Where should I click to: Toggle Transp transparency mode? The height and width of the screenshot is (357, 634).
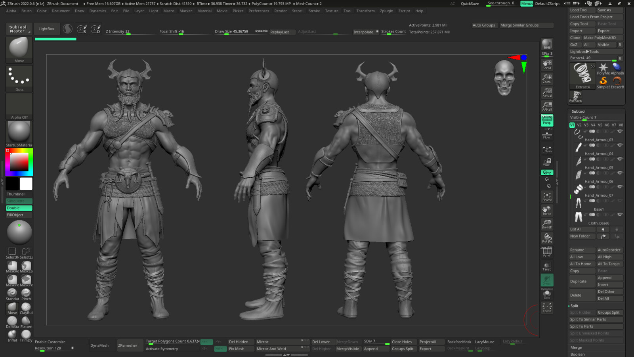(547, 266)
